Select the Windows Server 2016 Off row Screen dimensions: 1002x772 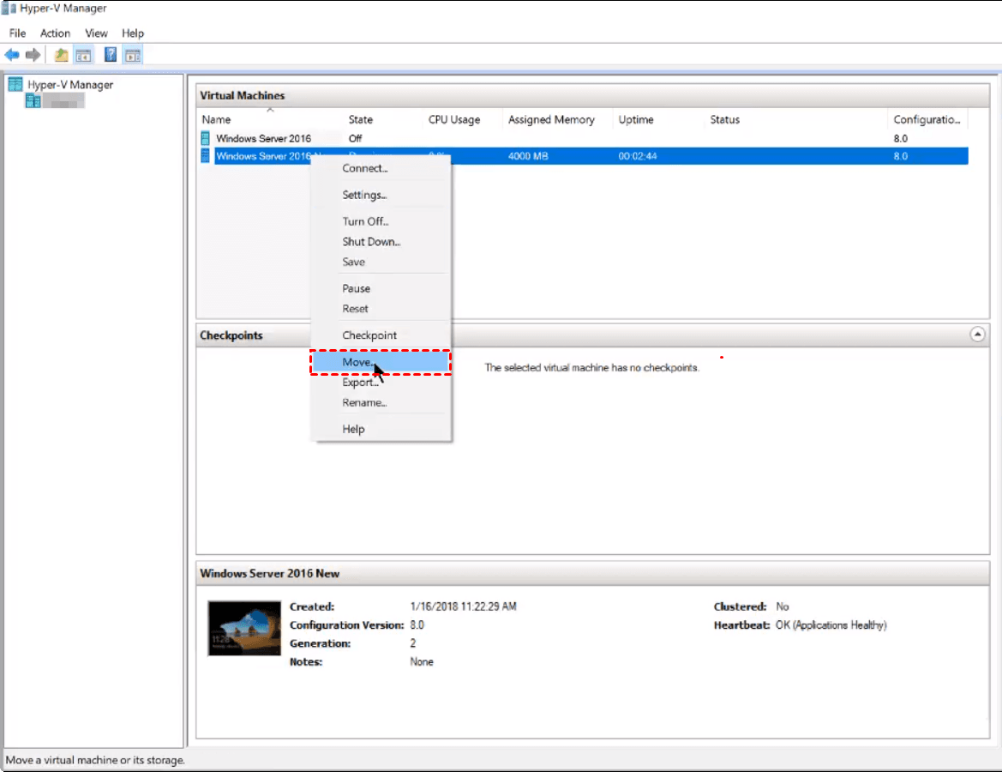[584, 138]
